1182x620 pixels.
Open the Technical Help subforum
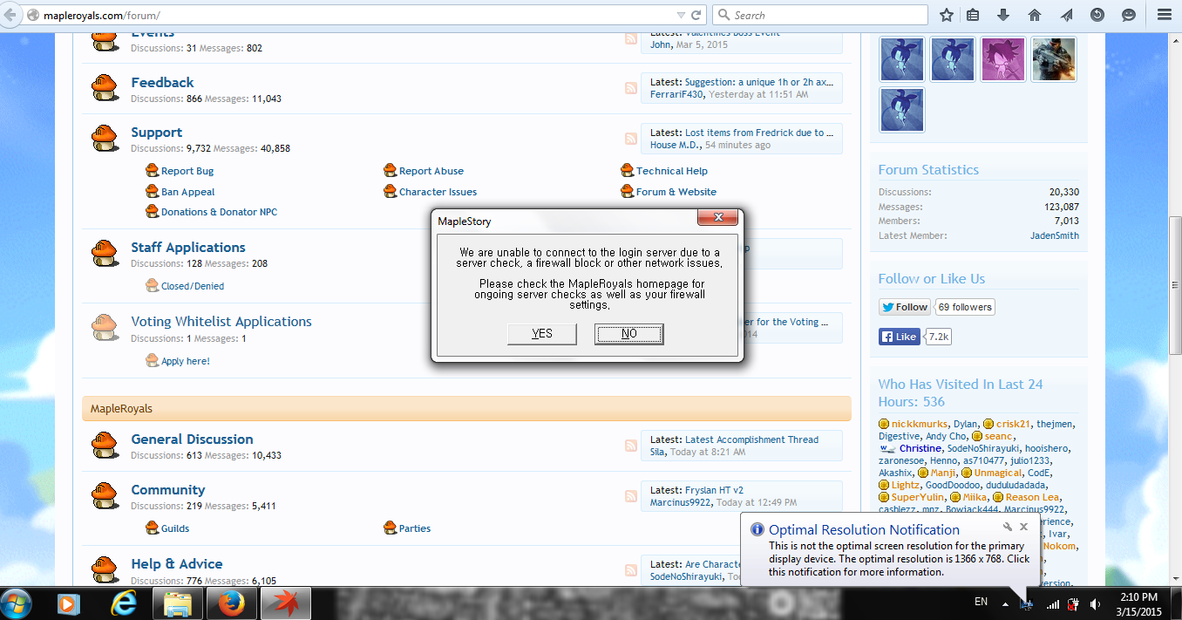tap(671, 171)
